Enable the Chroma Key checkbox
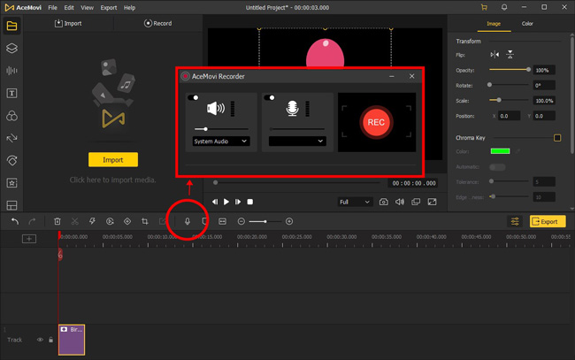 coord(557,138)
